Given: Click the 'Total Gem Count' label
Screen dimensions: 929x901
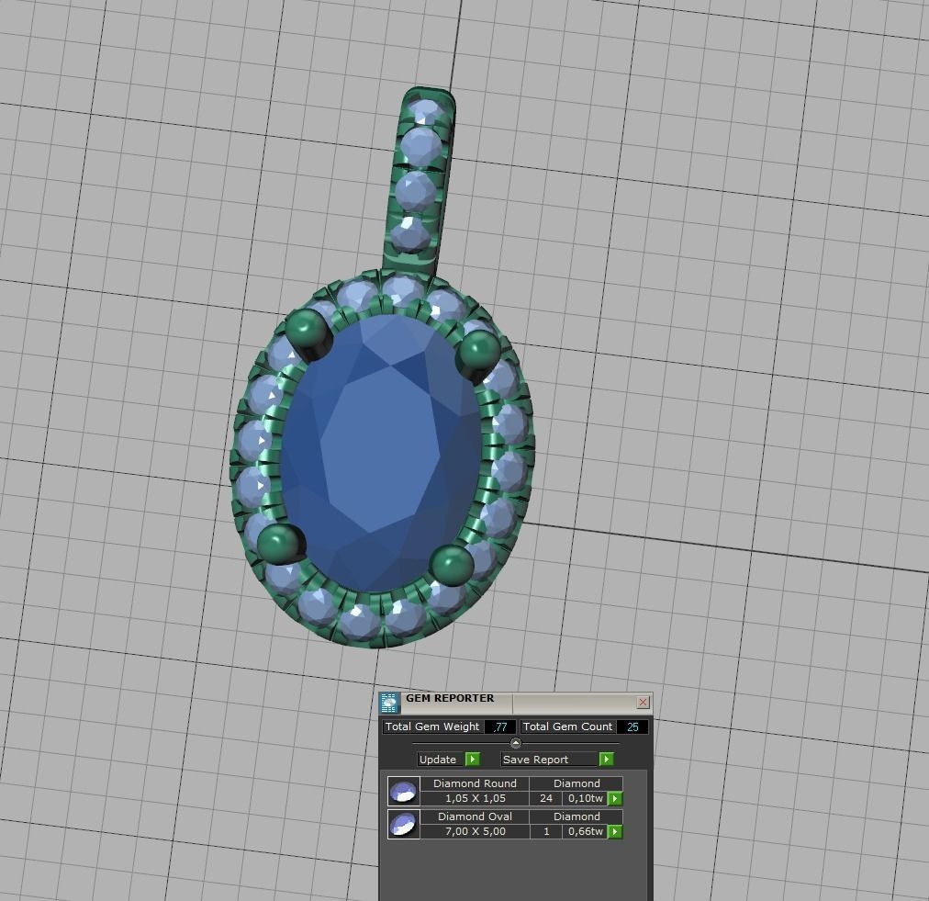Looking at the screenshot, I should pyautogui.click(x=567, y=726).
